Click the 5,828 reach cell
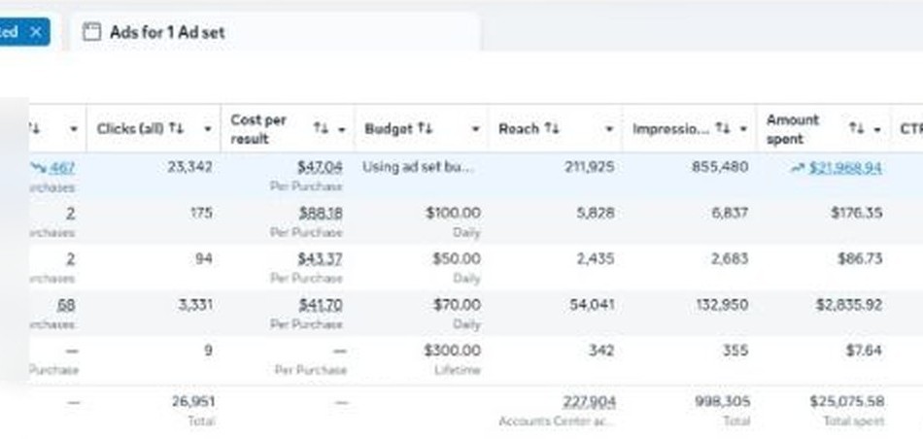The width and height of the screenshot is (923, 439). pos(596,213)
